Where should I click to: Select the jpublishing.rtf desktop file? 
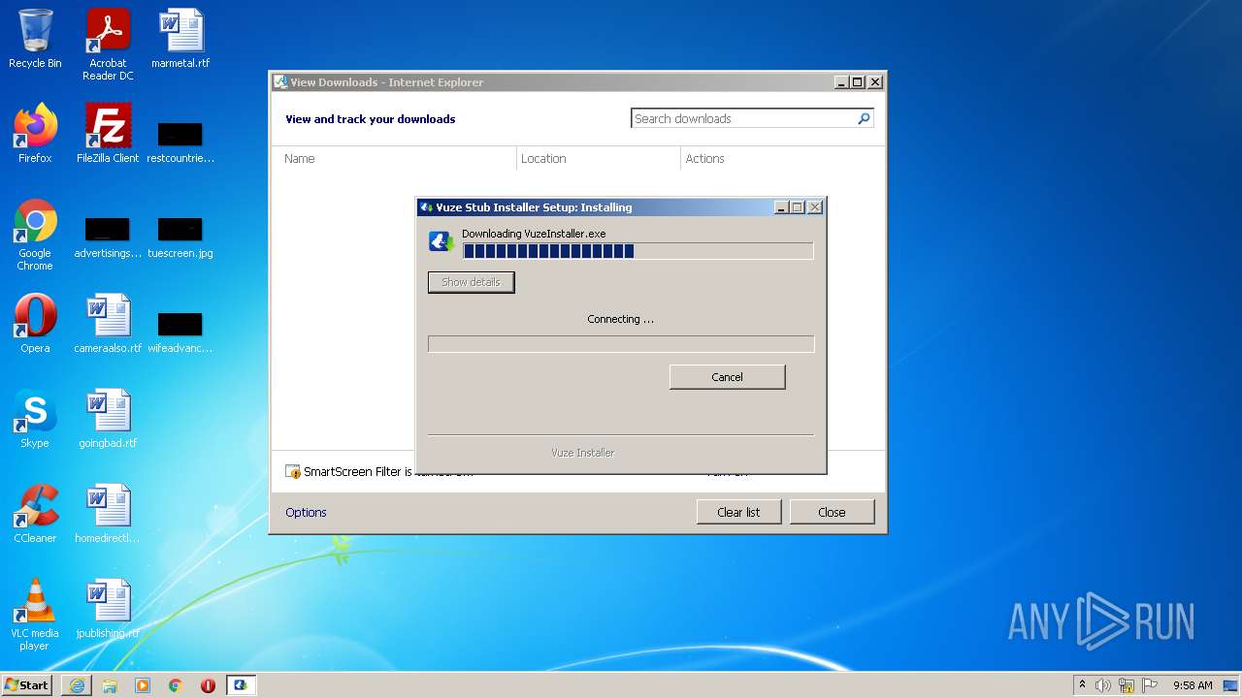108,609
